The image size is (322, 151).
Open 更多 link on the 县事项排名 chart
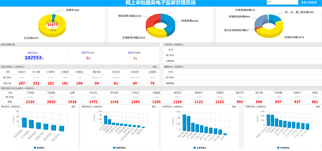(154, 107)
